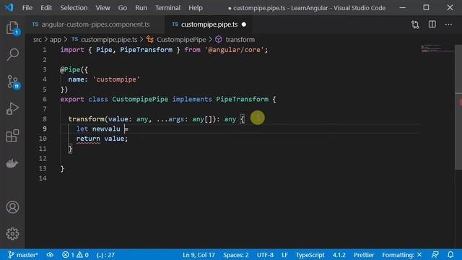Click the return keyword on line 10
This screenshot has height=260, width=462.
click(x=88, y=139)
